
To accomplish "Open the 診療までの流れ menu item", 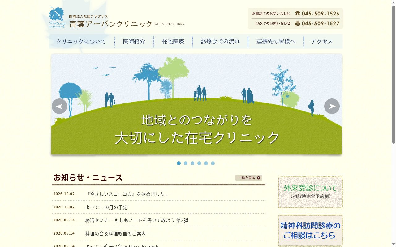I will (x=220, y=41).
